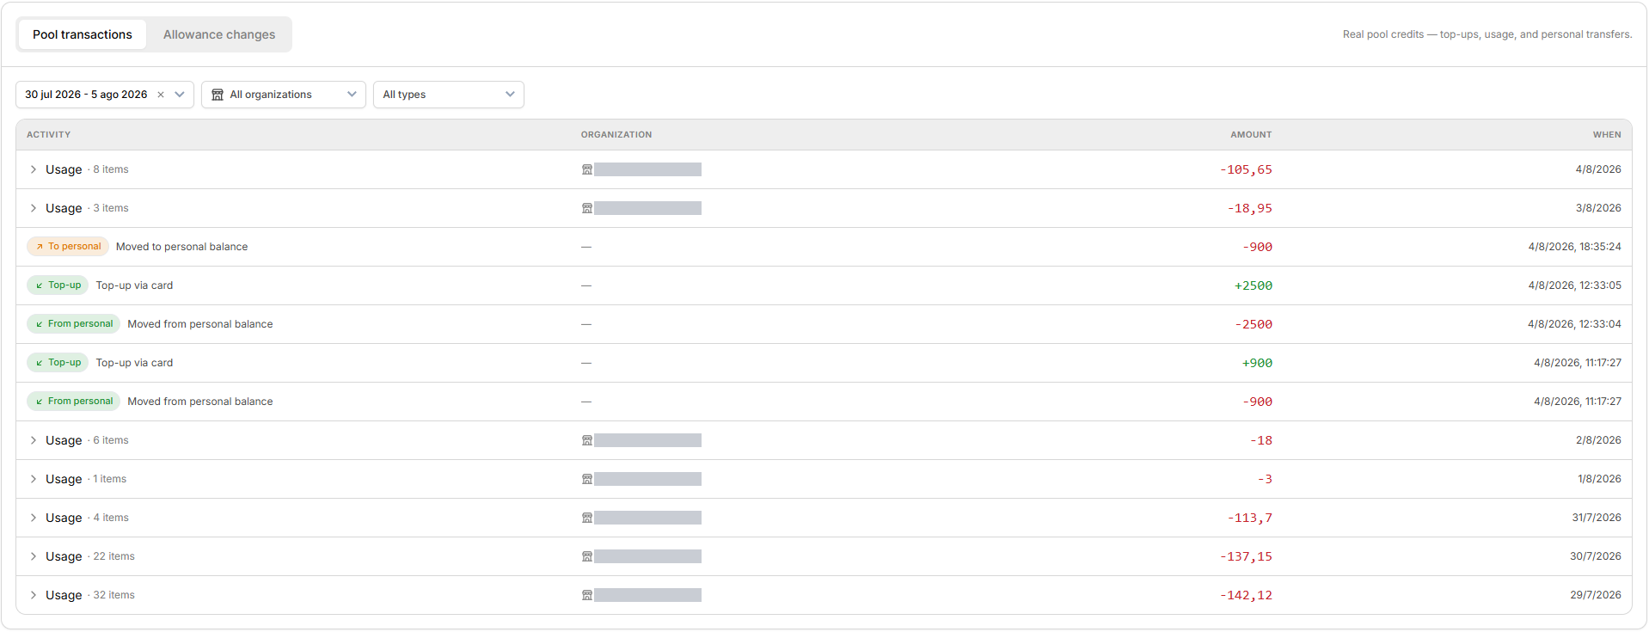
Task: Click the building icon in All organizations filter
Action: tap(218, 95)
